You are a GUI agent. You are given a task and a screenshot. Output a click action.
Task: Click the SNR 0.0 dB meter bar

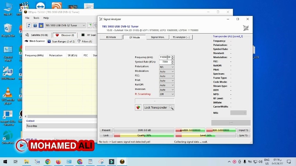point(144,130)
